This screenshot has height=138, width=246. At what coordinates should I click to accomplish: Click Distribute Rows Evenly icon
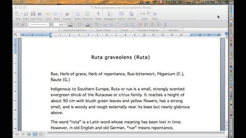click(x=126, y=25)
